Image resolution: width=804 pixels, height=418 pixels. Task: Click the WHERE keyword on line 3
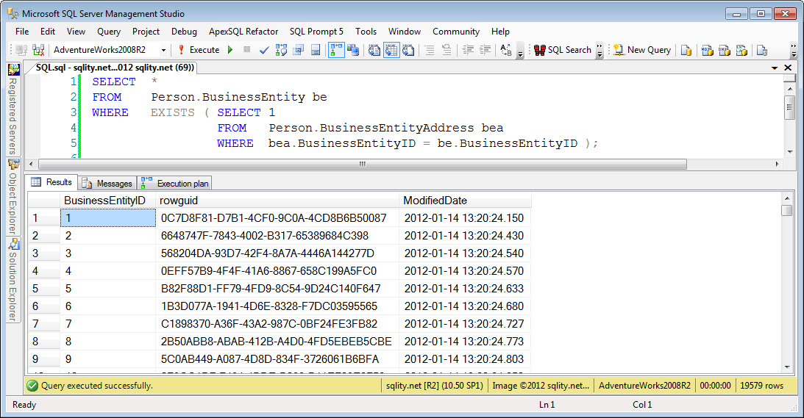point(110,112)
